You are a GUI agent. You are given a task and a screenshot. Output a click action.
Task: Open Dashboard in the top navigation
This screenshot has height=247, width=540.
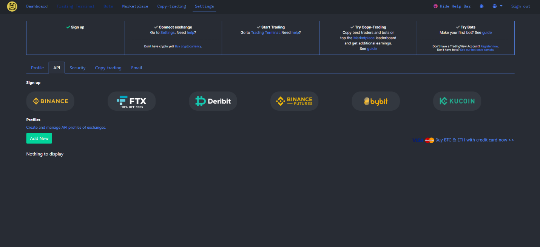(x=37, y=6)
